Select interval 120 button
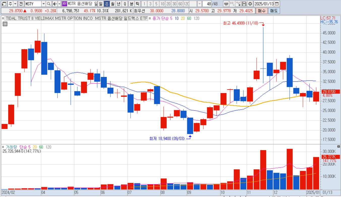The image size is (341, 197). click(187, 4)
